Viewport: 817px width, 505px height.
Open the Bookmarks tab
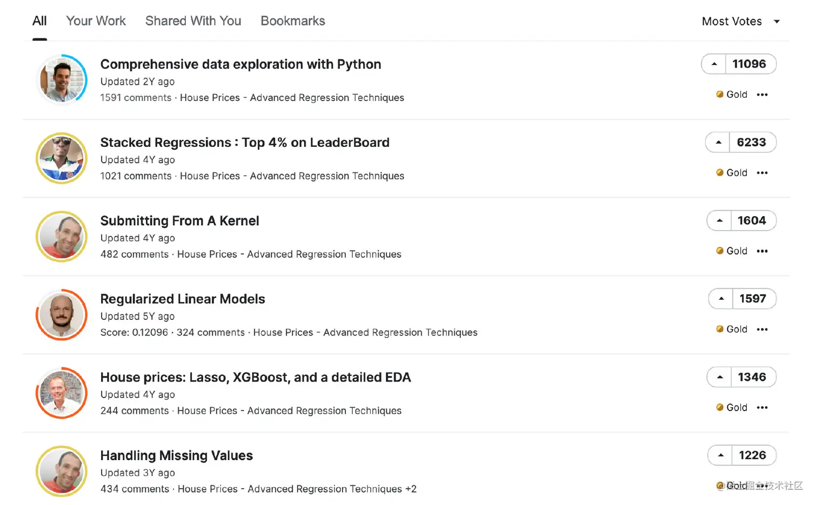coord(292,21)
